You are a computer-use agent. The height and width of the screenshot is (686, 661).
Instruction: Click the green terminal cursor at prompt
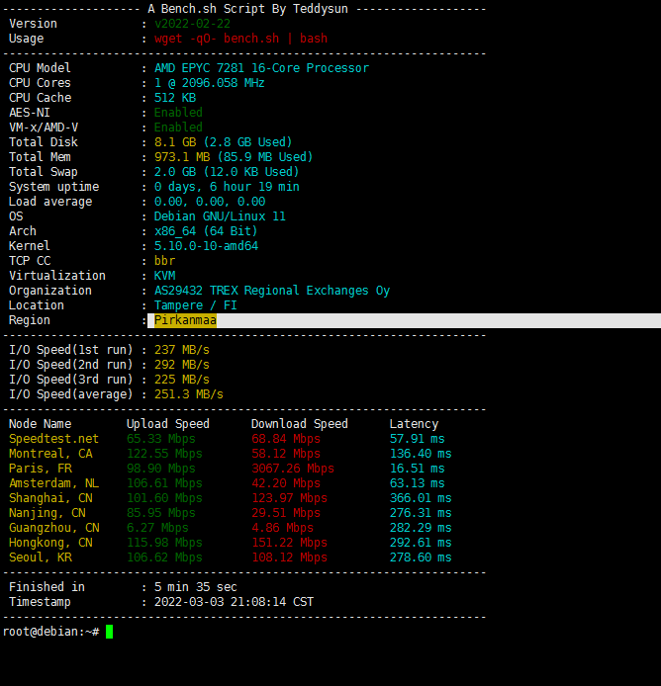coord(110,632)
